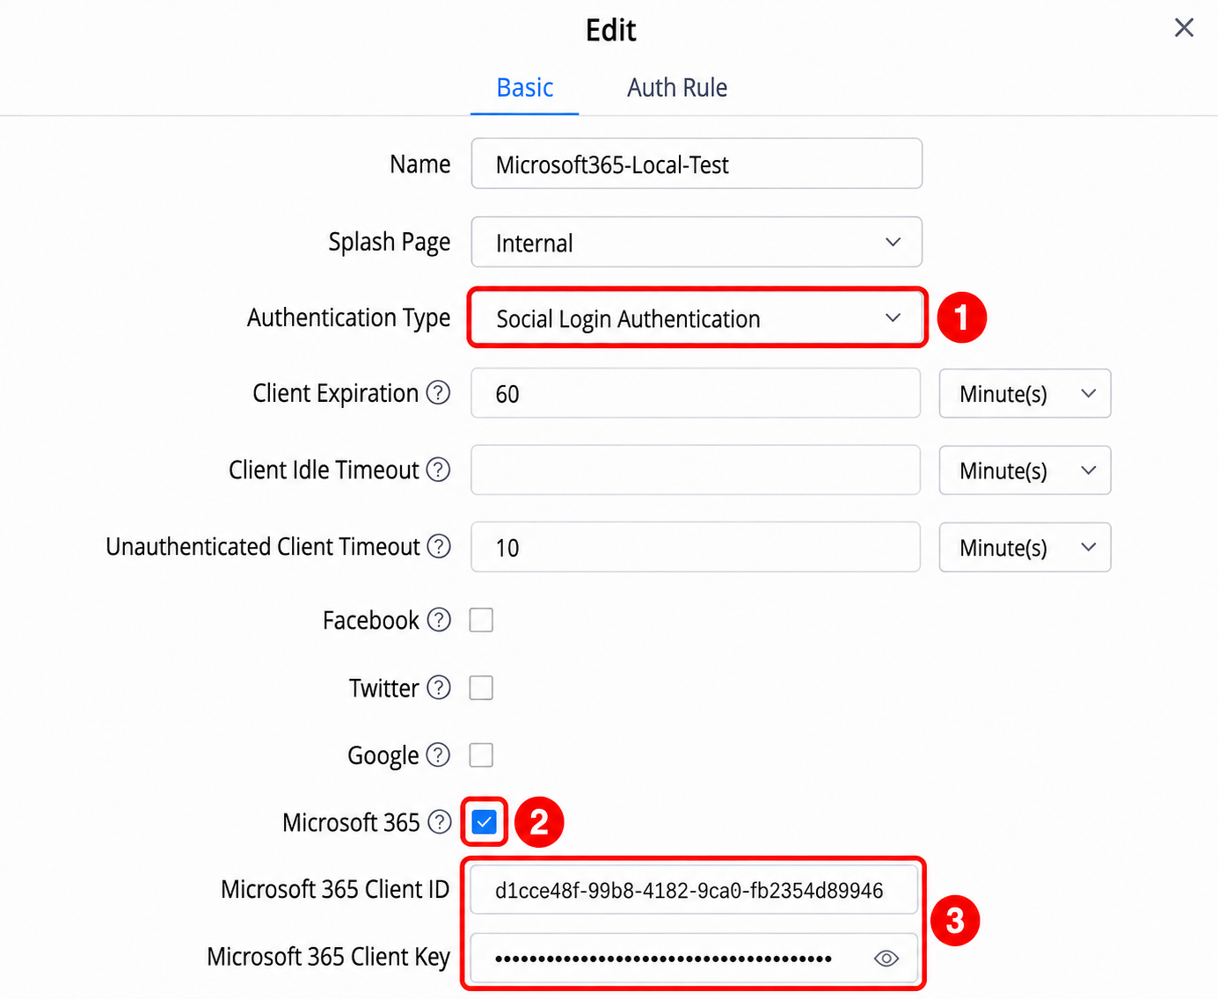Click the Microsoft 365 Client ID field
Screen dimensions: 1218x999
coord(695,890)
